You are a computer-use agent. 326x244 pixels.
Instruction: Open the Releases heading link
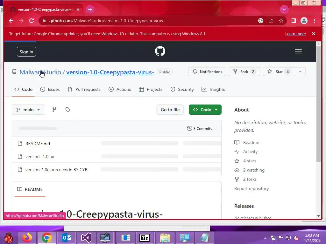pos(244,206)
